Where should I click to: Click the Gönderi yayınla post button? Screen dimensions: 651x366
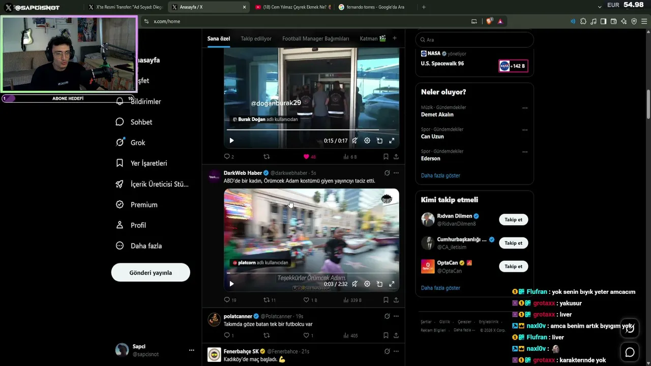coord(151,272)
